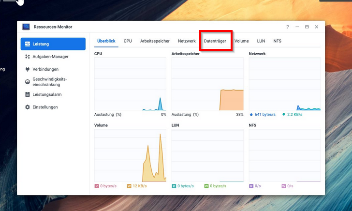Click the NFS panel heading

252,125
